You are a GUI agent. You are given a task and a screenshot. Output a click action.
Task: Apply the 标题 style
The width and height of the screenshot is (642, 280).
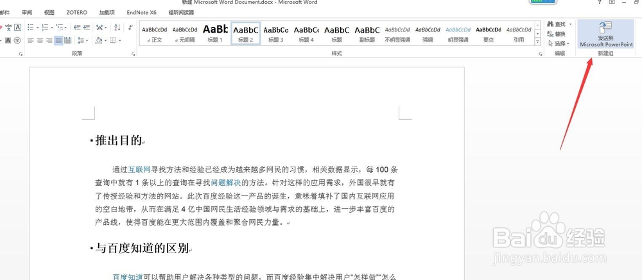pos(336,34)
